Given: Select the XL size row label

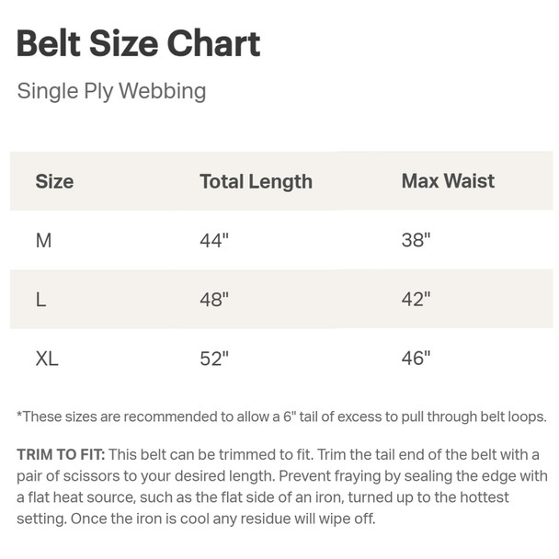Looking at the screenshot, I should click(x=47, y=359).
